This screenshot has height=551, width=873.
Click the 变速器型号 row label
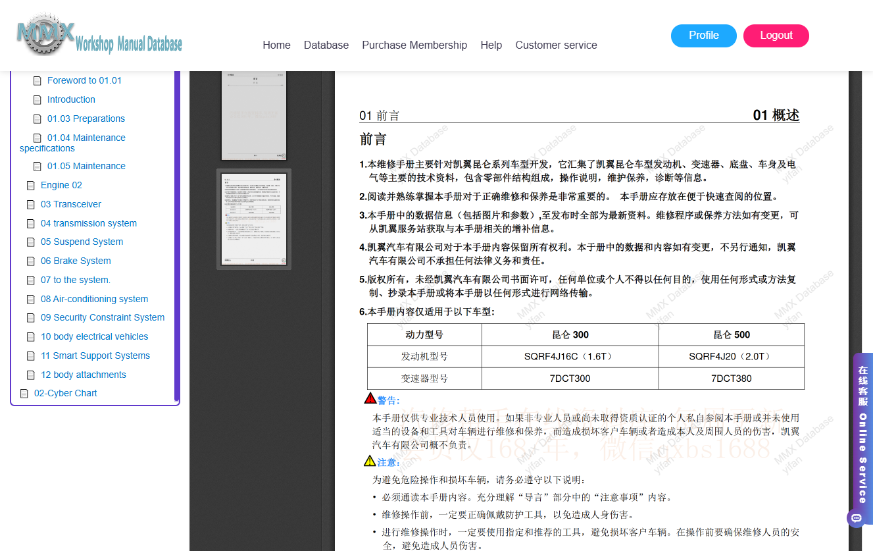click(x=425, y=379)
